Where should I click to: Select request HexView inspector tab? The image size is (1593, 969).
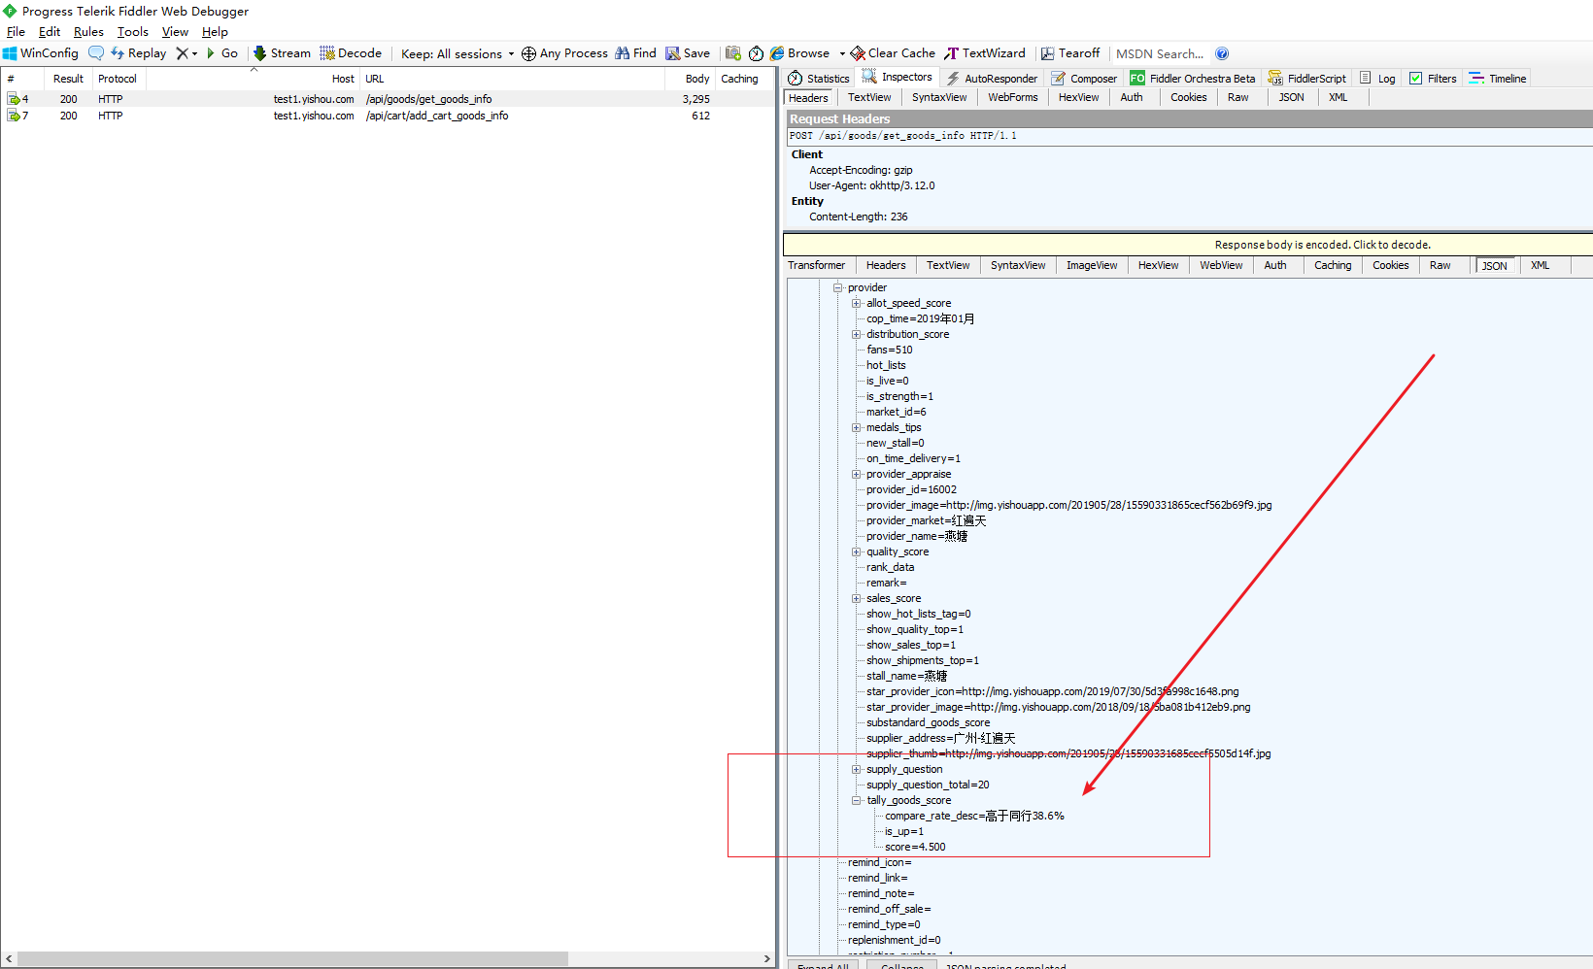click(1078, 97)
